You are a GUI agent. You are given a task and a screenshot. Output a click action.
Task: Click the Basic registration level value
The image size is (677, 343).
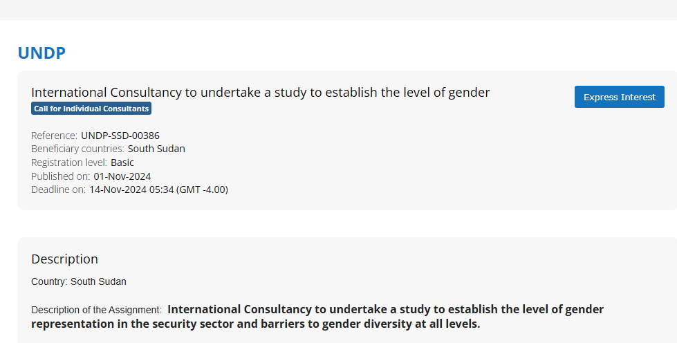(122, 163)
